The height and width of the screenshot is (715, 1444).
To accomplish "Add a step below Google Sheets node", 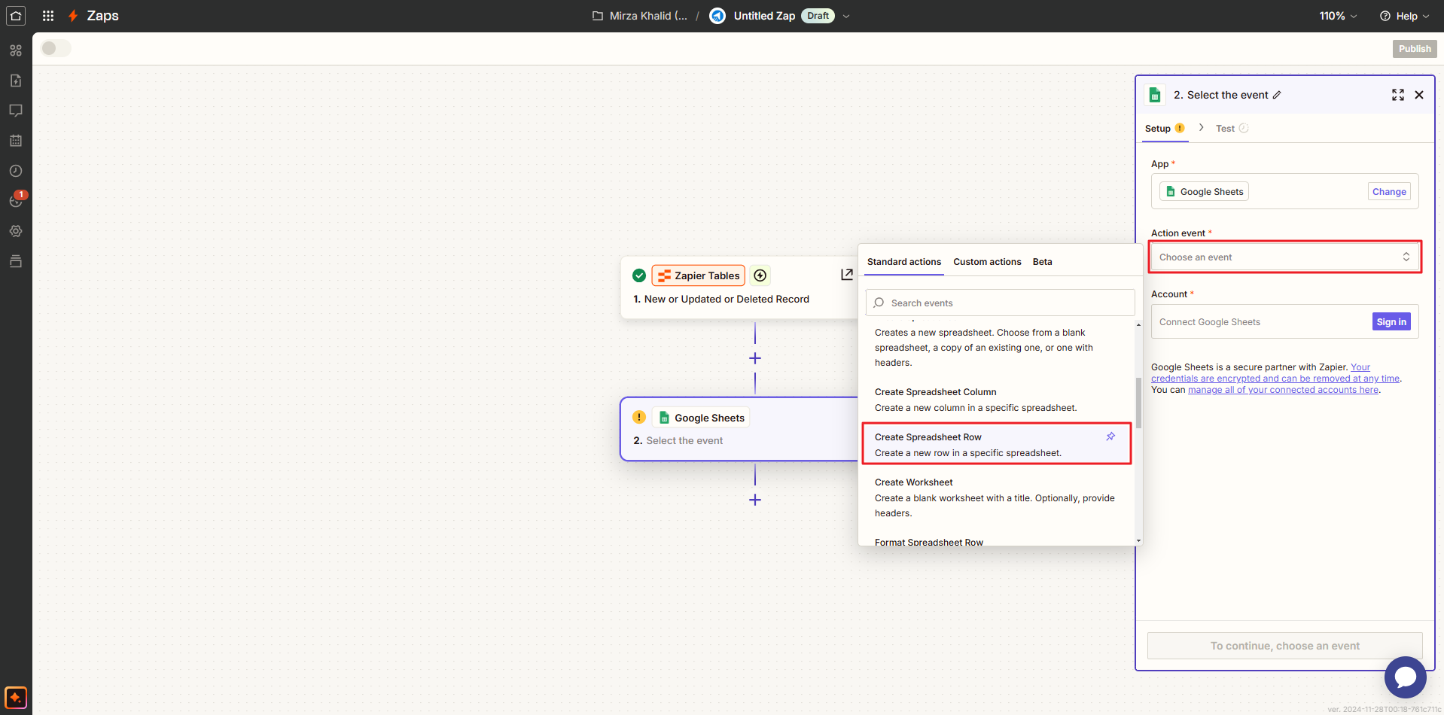I will point(755,500).
